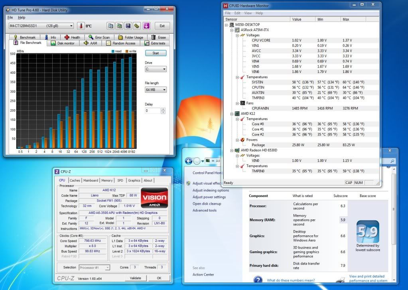Viewport: 408px width, 290px height.
Task: Open the SPD tab in CPU-Z
Action: pos(120,180)
